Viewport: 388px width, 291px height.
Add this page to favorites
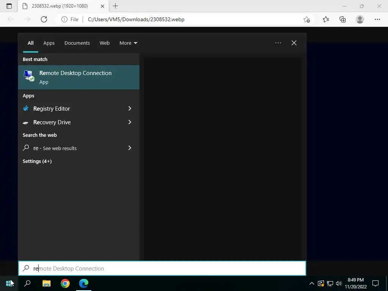coord(307,19)
